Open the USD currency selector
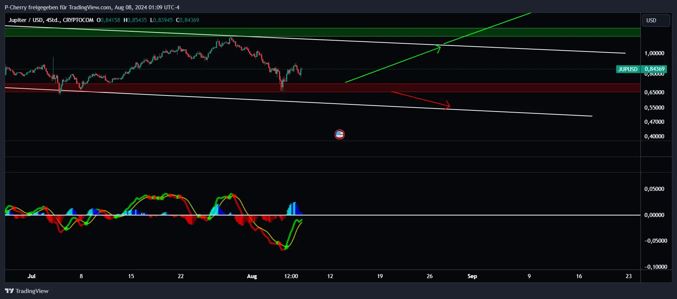 point(655,21)
